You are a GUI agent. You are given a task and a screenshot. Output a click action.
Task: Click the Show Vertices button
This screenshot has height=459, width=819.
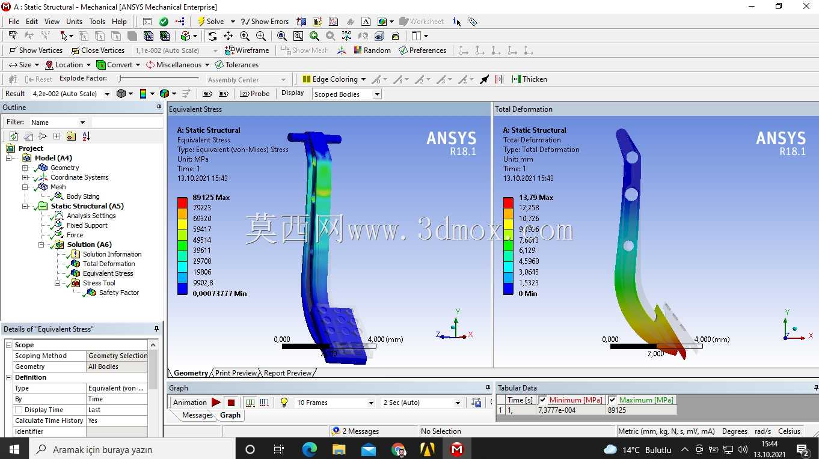pyautogui.click(x=35, y=50)
